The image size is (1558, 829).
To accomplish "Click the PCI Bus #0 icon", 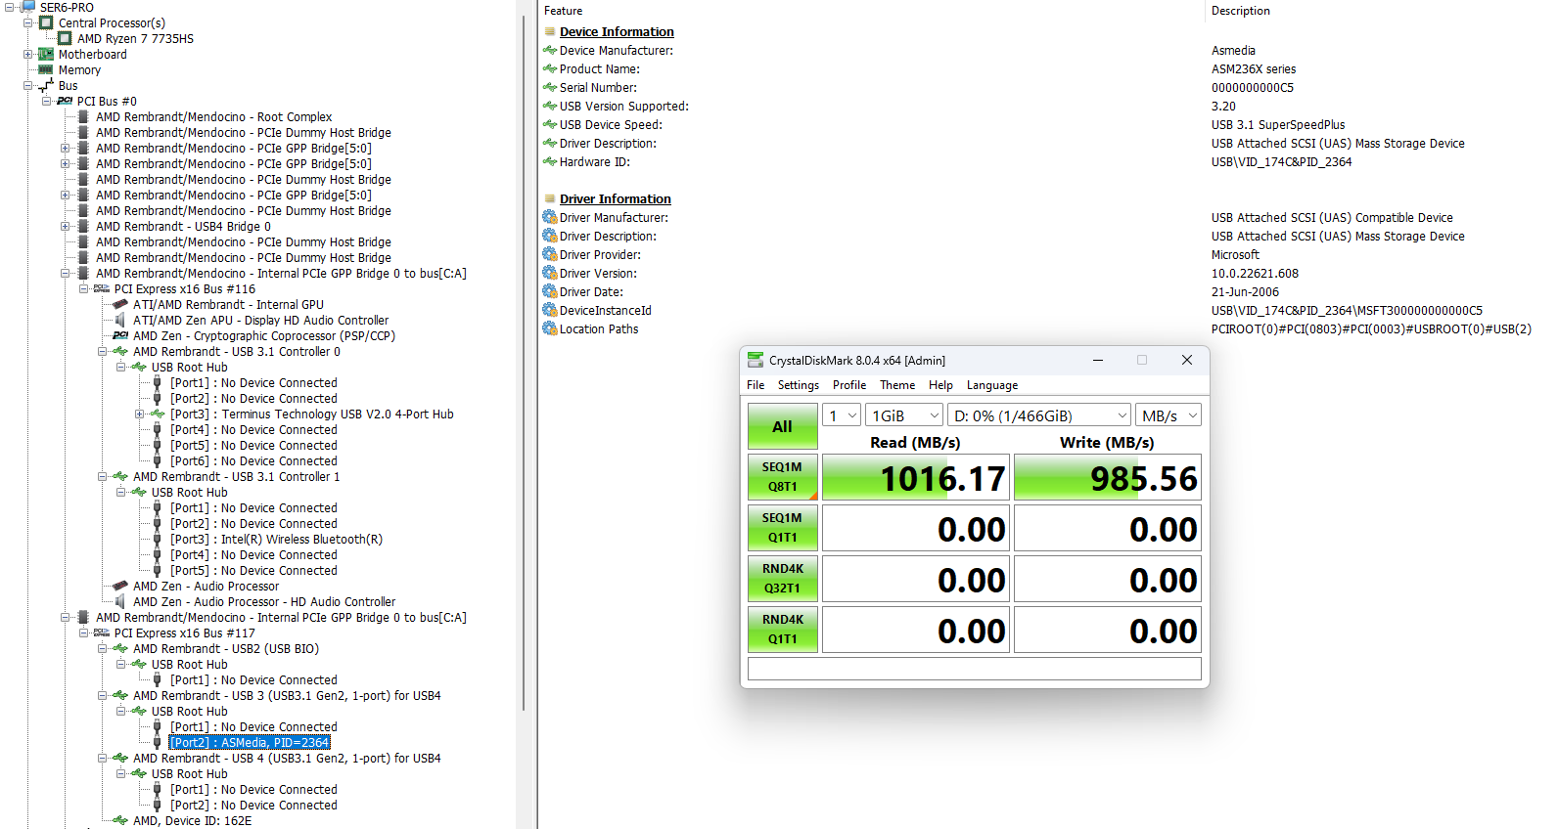I will (65, 101).
